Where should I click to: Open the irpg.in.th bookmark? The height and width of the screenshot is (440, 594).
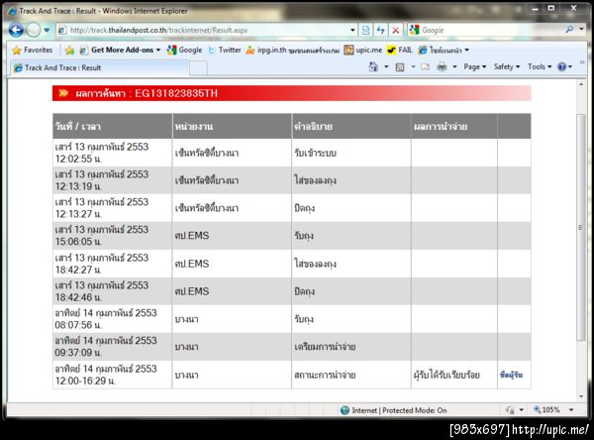pos(292,51)
